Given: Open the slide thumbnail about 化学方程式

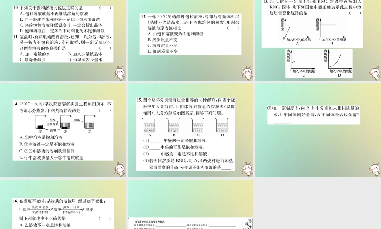Looking at the screenshot, I should [x=190, y=205].
